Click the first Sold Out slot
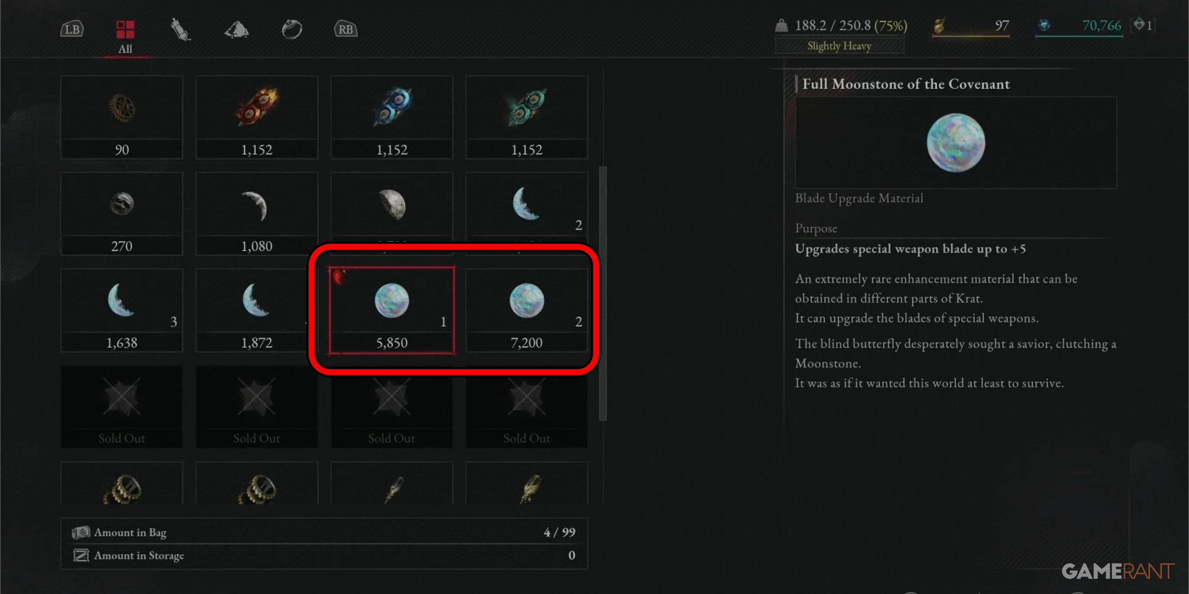The height and width of the screenshot is (594, 1189). click(x=122, y=407)
